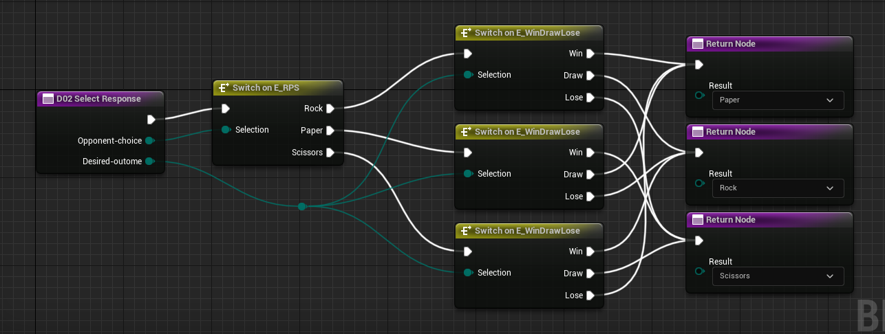Click top E_WinDrawLose switch Lose pin
The width and height of the screenshot is (885, 334).
(590, 98)
